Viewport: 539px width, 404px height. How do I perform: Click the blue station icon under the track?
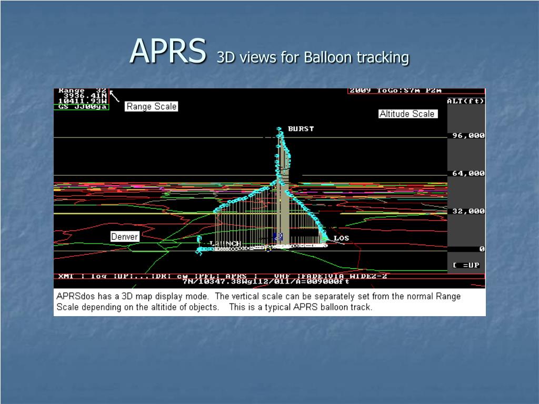(x=278, y=236)
